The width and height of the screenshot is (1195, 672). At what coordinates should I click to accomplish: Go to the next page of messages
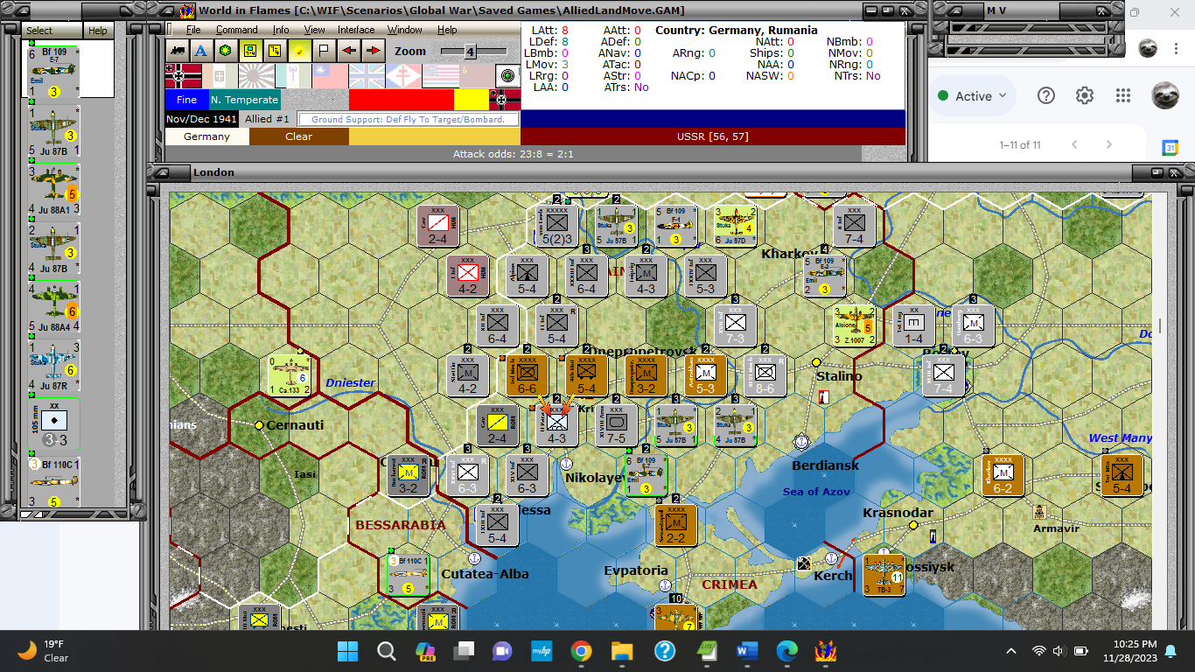point(1108,144)
